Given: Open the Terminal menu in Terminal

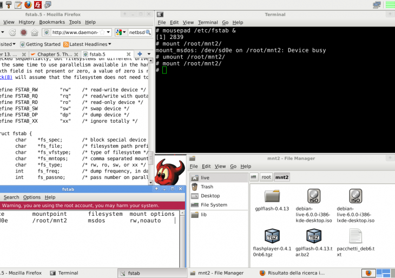Looking at the screenshot, I should click(208, 22).
